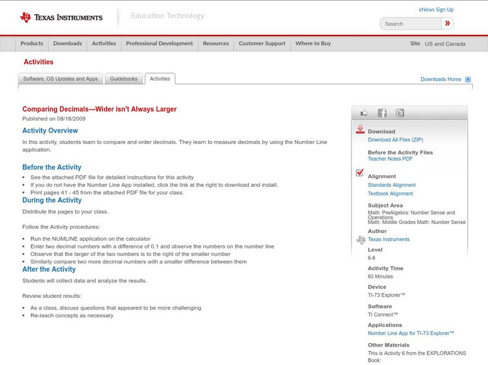Image resolution: width=488 pixels, height=365 pixels.
Task: Go to Downloads Home link
Action: [x=440, y=79]
